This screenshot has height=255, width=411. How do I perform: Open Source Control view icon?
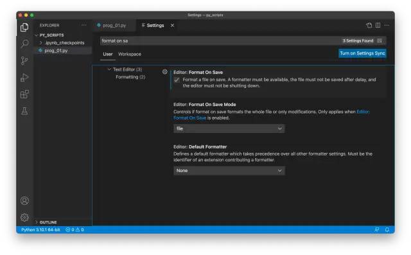24,60
